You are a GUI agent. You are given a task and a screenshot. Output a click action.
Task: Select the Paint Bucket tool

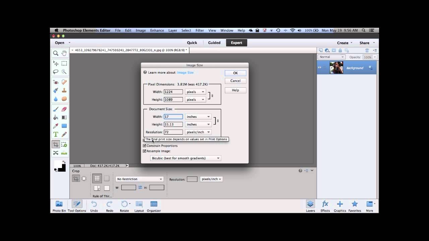[56, 117]
